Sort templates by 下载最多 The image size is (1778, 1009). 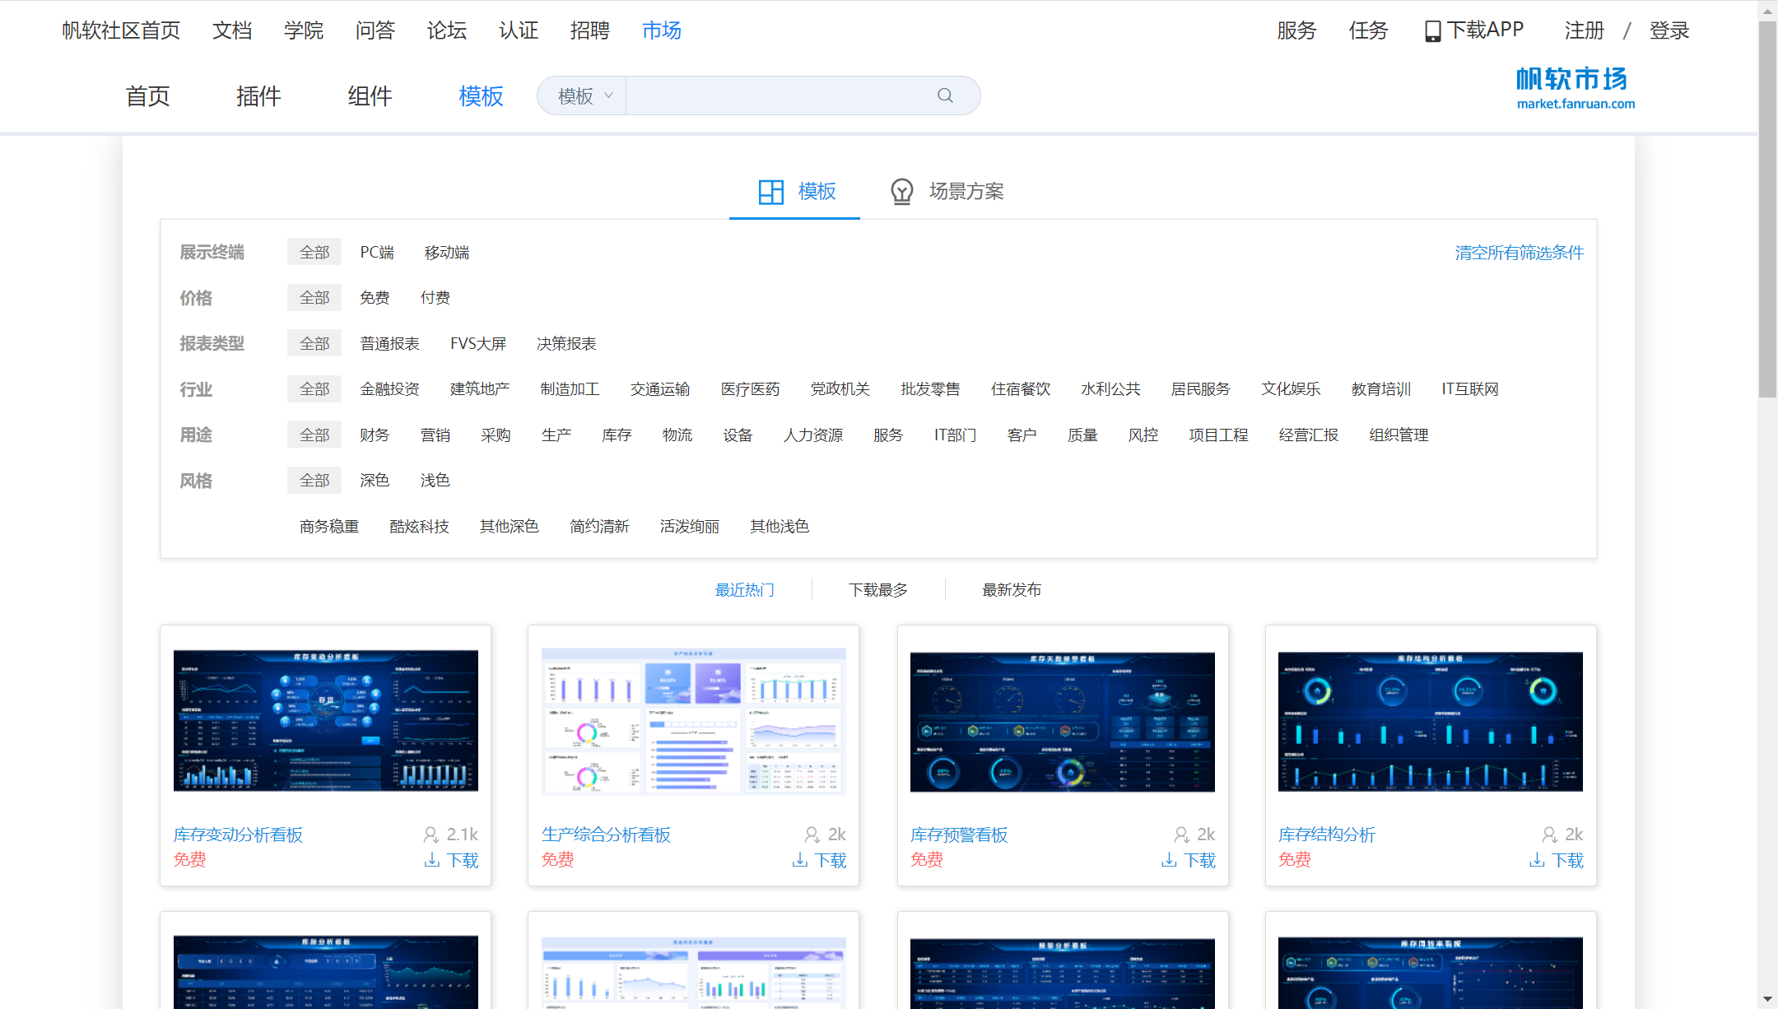tap(878, 589)
